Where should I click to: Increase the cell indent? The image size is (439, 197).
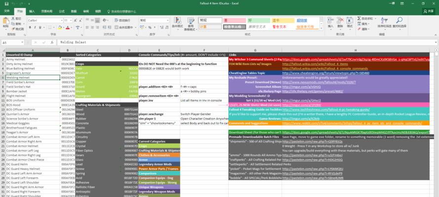pyautogui.click(x=110, y=28)
